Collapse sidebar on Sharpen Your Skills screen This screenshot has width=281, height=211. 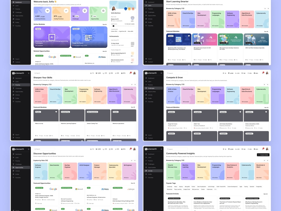pyautogui.click(x=29, y=73)
